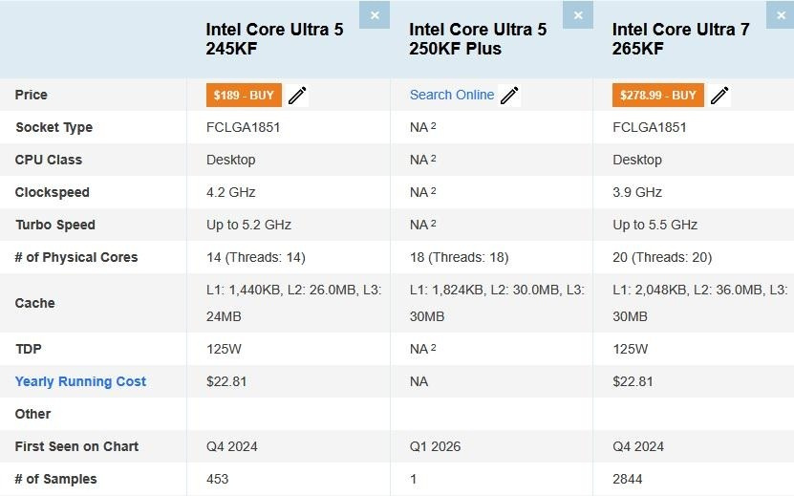
Task: Select the Intel Core Ultra 5 245KF heading
Action: (x=274, y=39)
